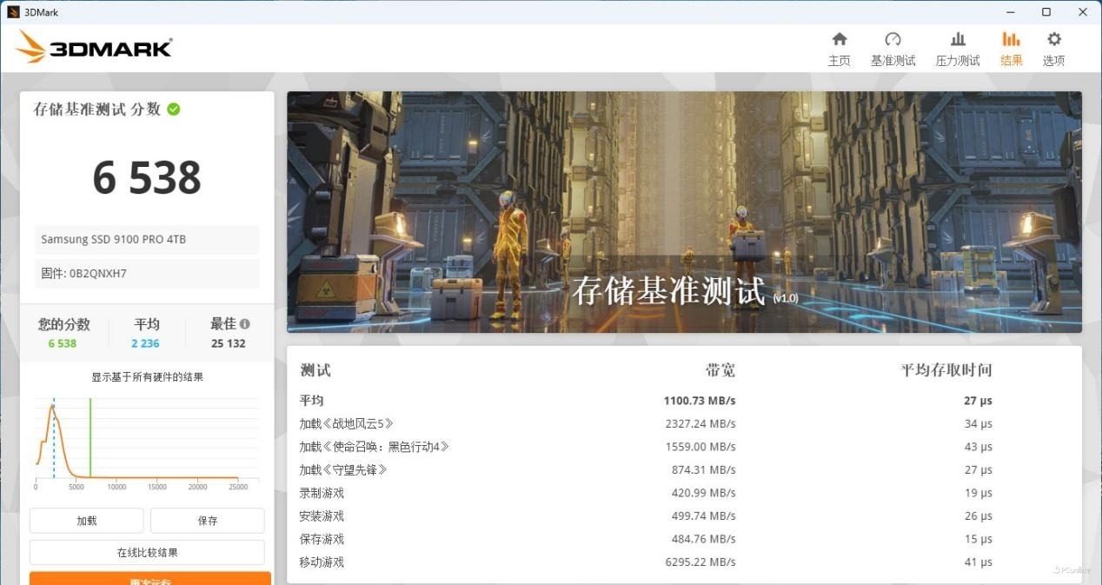Image resolution: width=1102 pixels, height=585 pixels.
Task: Click the storage benchmark banner image
Action: [x=684, y=212]
